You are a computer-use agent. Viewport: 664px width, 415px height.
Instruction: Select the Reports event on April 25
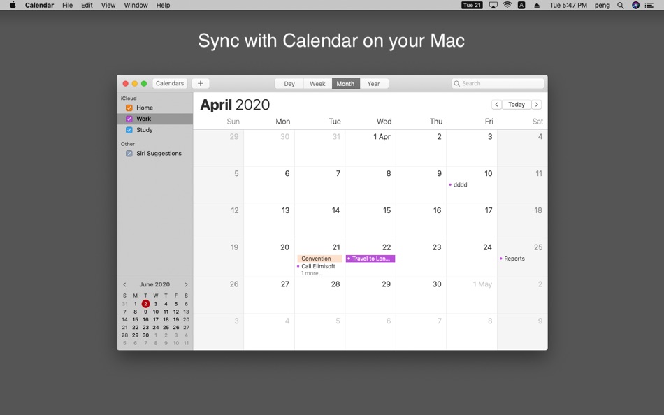coord(514,259)
